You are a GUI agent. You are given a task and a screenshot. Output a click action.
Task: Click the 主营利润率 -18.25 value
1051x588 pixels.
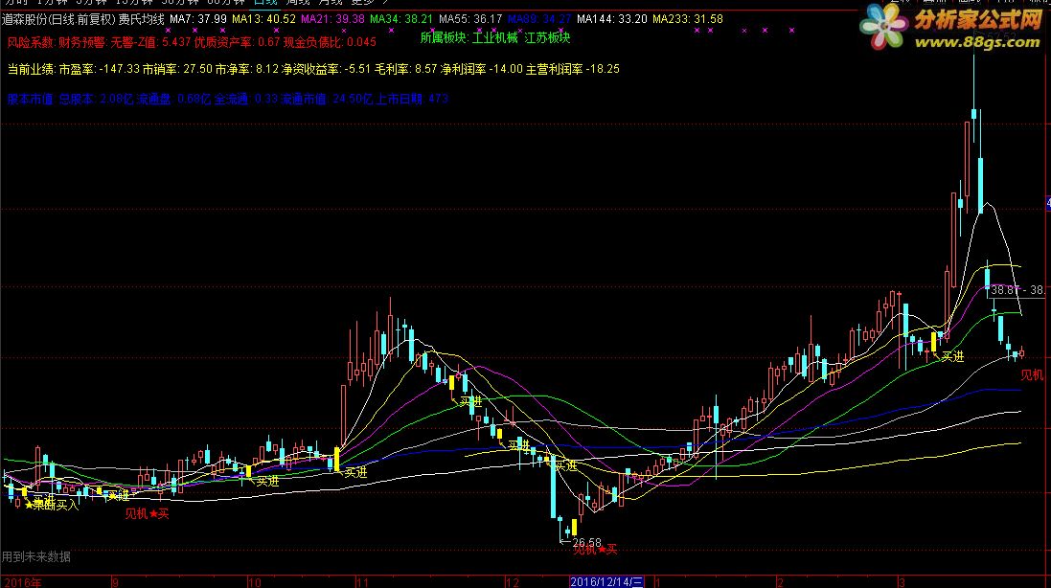point(572,69)
